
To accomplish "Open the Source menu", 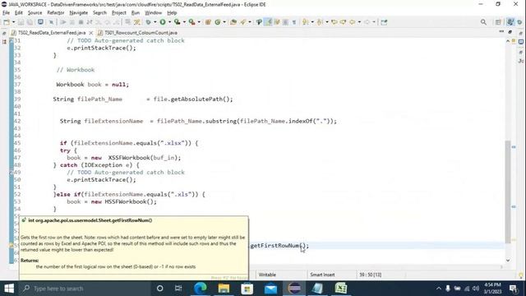I will click(x=35, y=13).
